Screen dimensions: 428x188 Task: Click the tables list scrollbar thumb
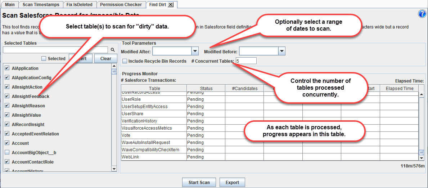pos(114,72)
